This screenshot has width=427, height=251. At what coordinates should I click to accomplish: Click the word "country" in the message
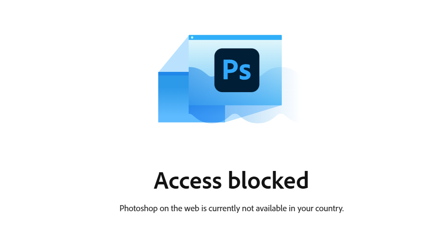tap(329, 209)
